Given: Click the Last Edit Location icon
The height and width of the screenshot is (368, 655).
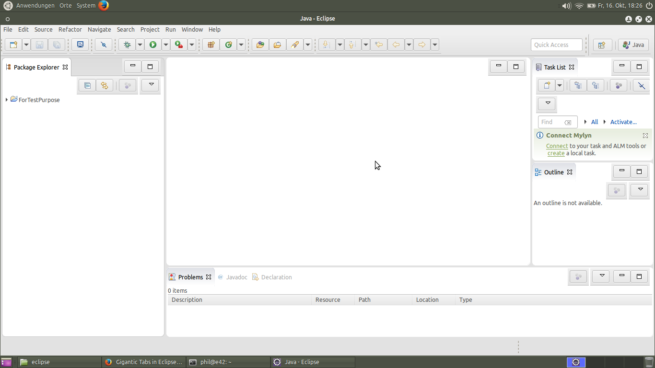Looking at the screenshot, I should (379, 45).
